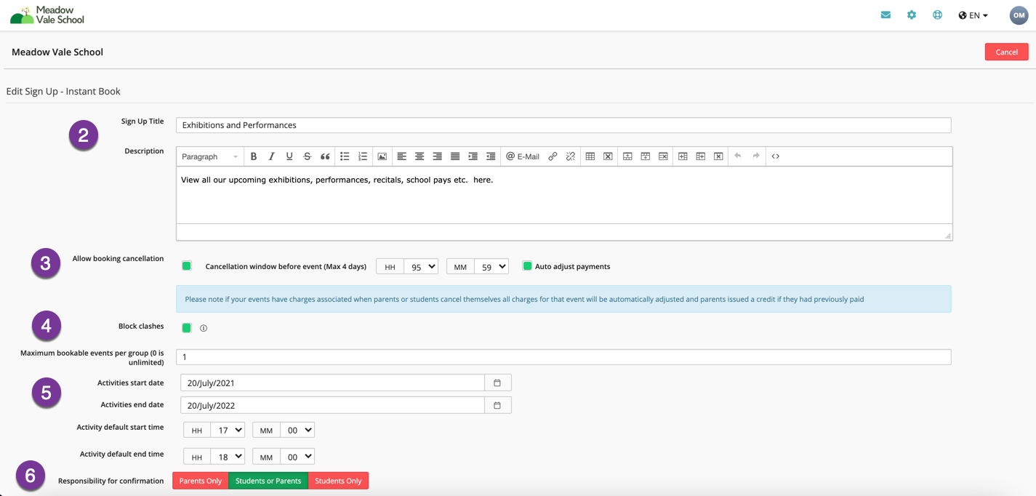Open help via the lifebuoy icon
Image resolution: width=1036 pixels, height=496 pixels.
pos(938,15)
